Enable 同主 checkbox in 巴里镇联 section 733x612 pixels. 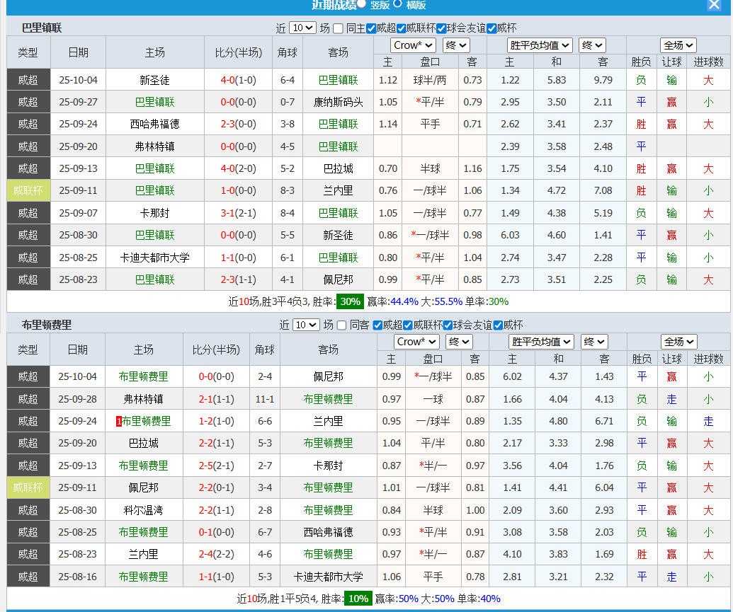tap(339, 29)
